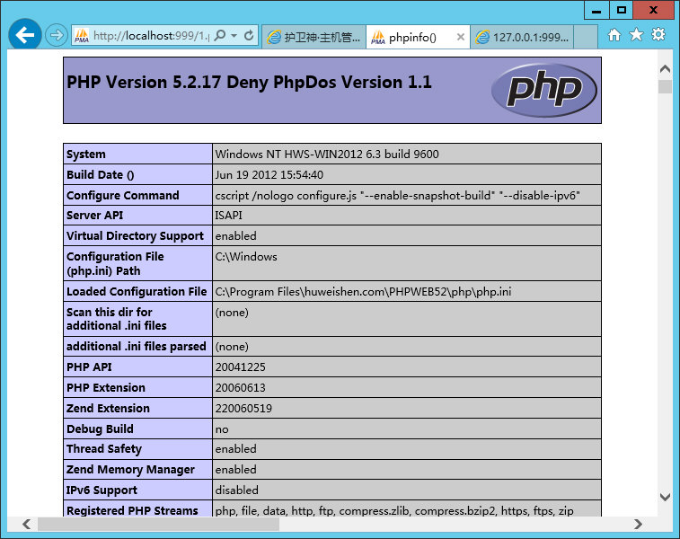Click the 'Virtual Directory Support' label
The width and height of the screenshot is (680, 539).
click(135, 236)
